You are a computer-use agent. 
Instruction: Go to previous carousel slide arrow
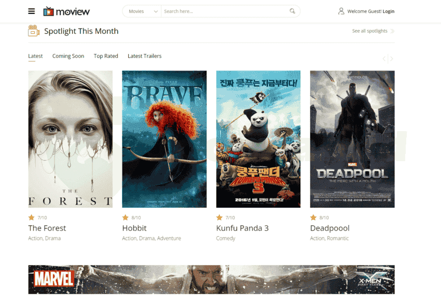[384, 59]
